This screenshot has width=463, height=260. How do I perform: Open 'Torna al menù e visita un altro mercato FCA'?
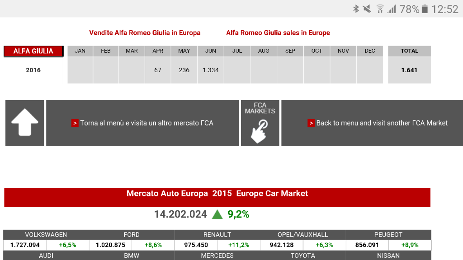tap(146, 123)
